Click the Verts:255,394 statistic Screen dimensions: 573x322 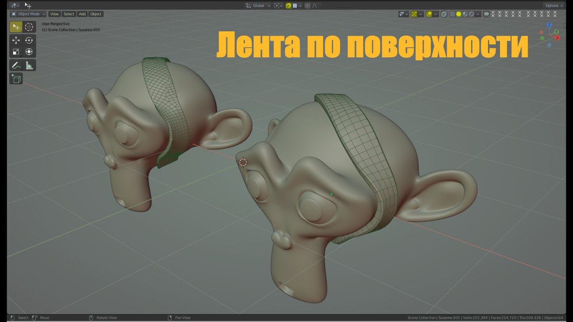pos(475,318)
